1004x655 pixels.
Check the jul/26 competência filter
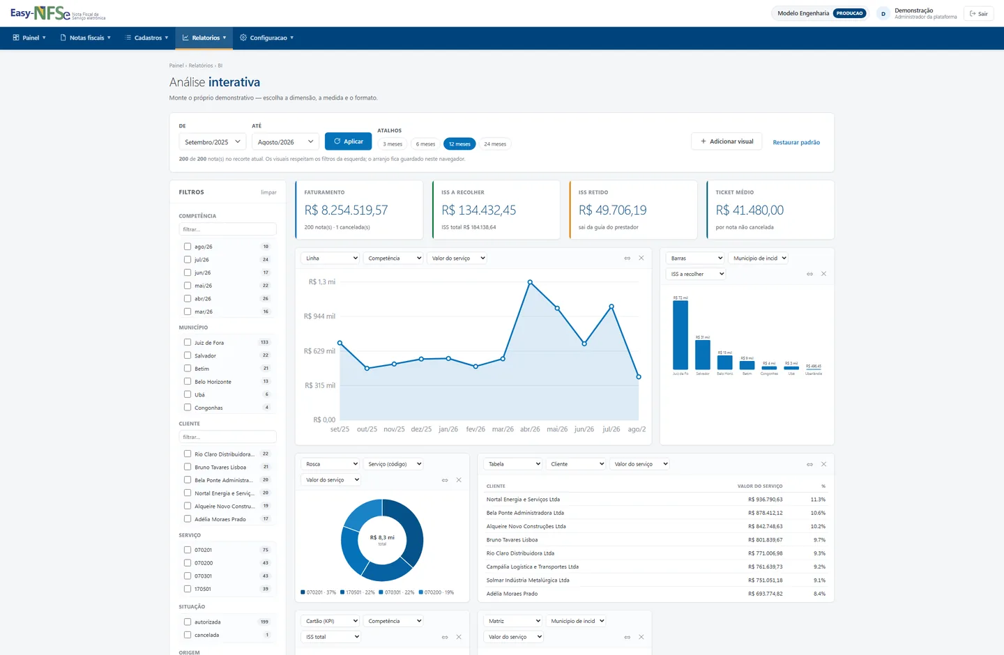click(188, 259)
